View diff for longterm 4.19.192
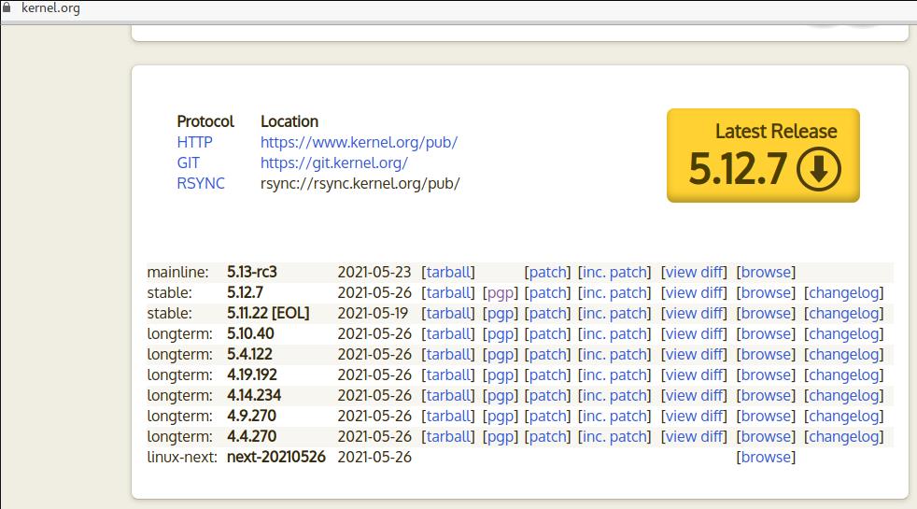 694,375
